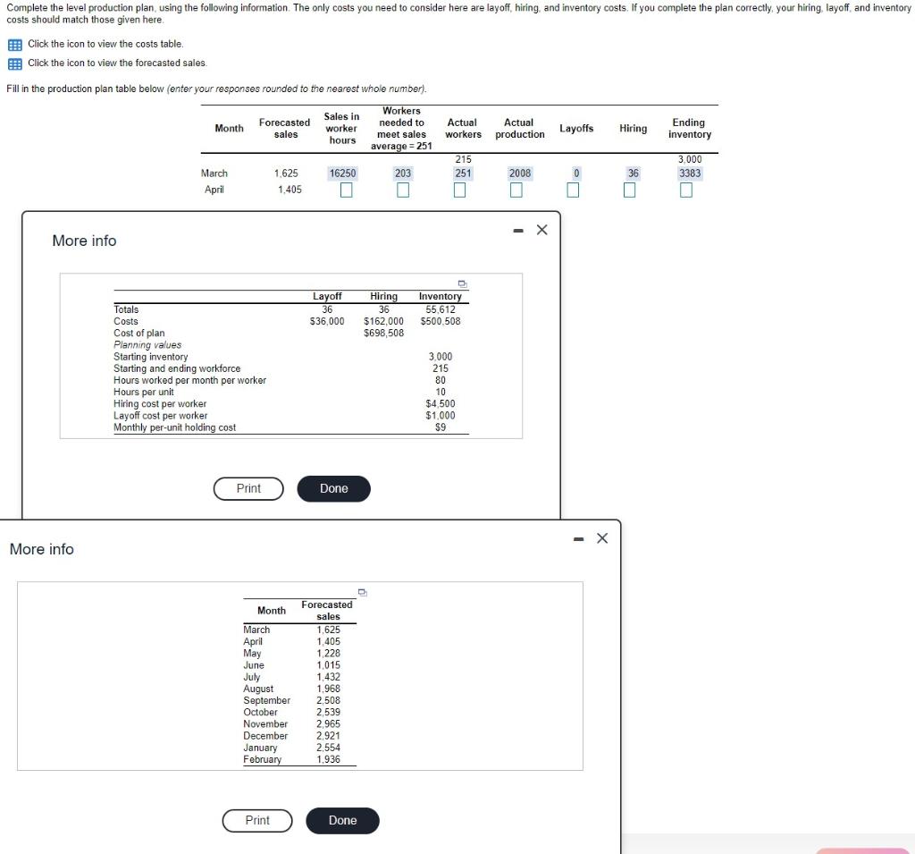Click the icon to view the costs table

click(14, 44)
